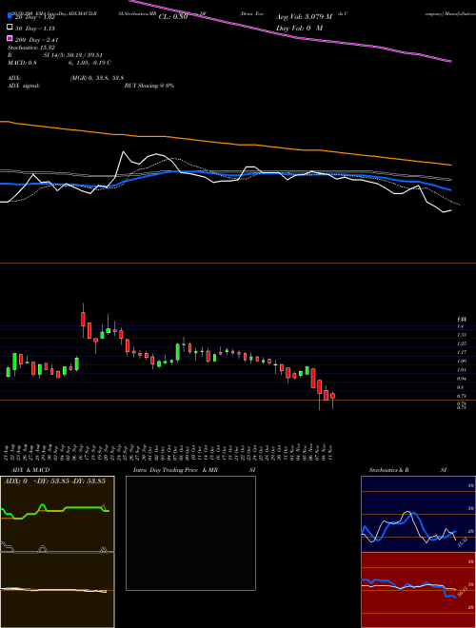Image resolution: width=476 pixels, height=628 pixels.
Task: Click the magenta 200 Day legend swatch
Action: [10, 38]
